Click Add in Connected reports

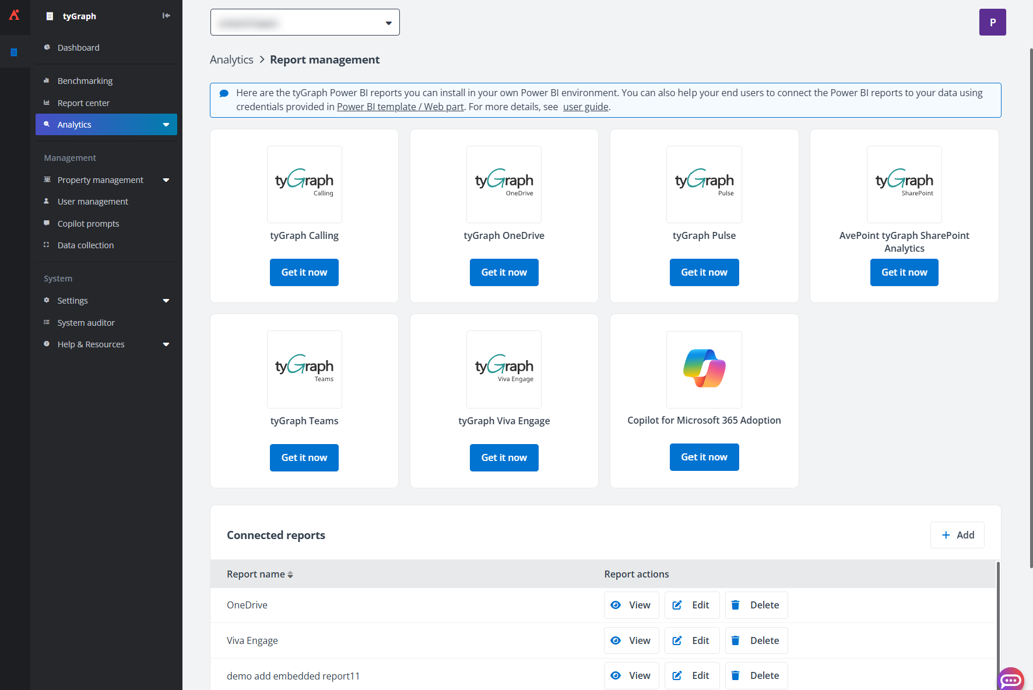coord(957,534)
